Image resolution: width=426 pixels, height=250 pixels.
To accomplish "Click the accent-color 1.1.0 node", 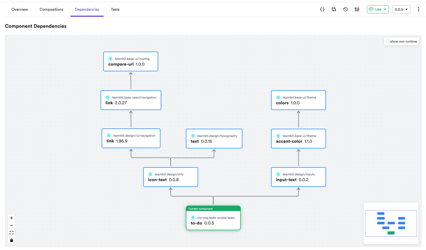I will click(x=298, y=139).
